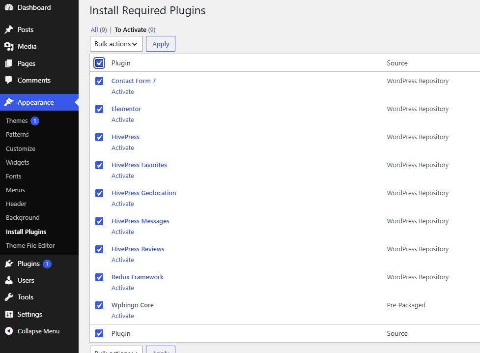The height and width of the screenshot is (353, 480).
Task: Click the Dashboard gauge icon
Action: click(x=9, y=7)
